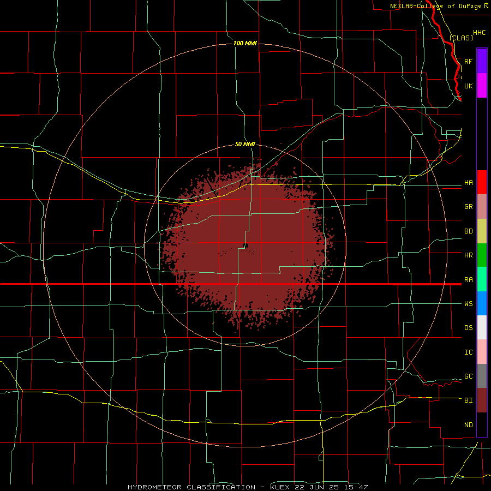Click the magenta UK legend color swatch
This screenshot has width=491, height=491.
pos(482,86)
